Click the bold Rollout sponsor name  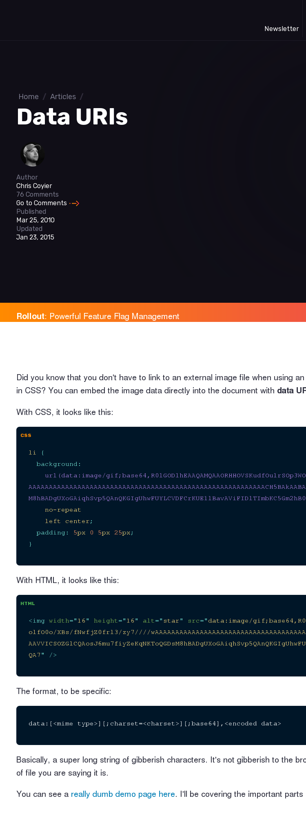click(x=31, y=316)
